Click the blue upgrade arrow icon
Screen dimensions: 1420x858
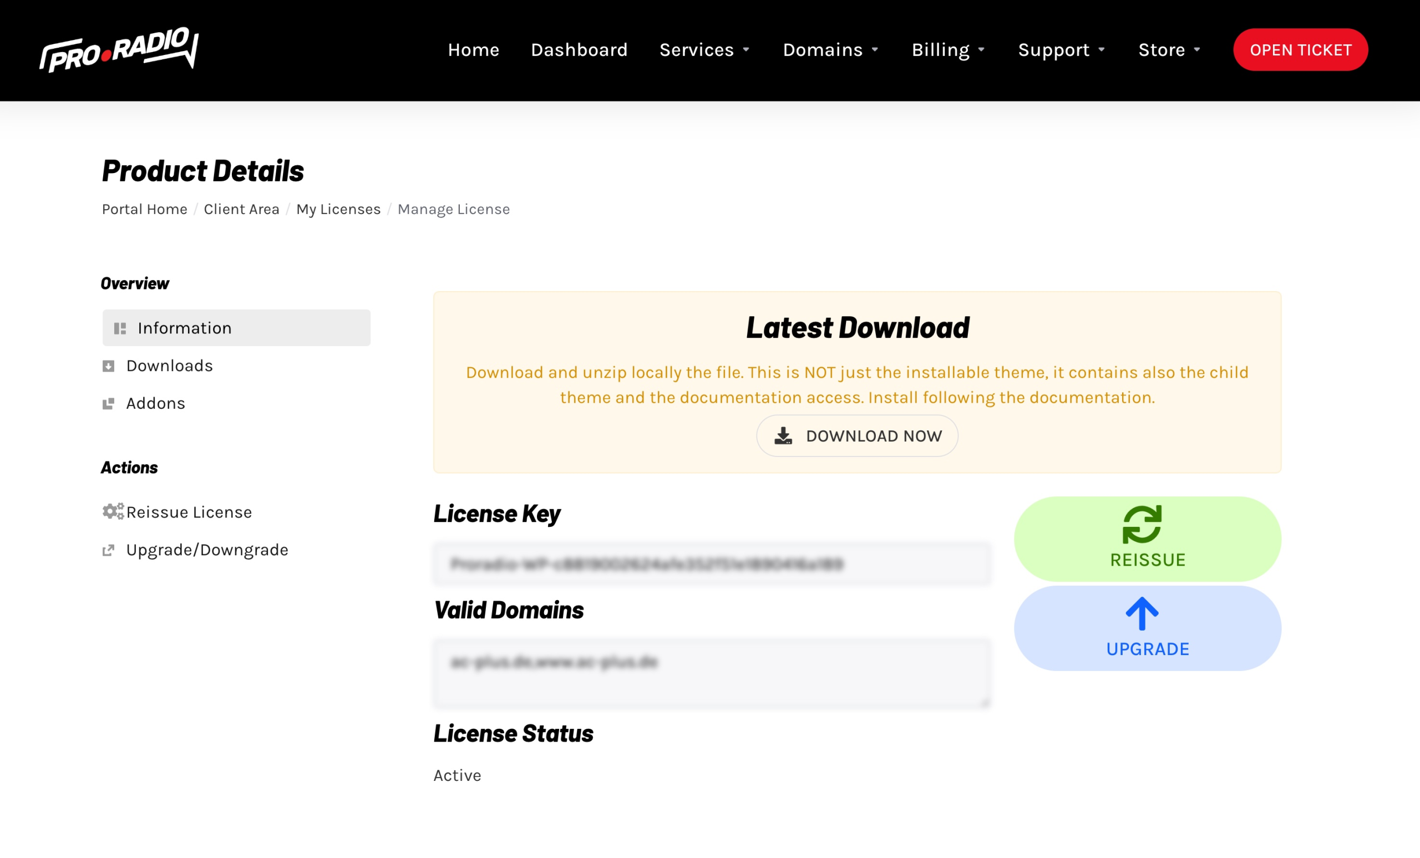tap(1142, 613)
